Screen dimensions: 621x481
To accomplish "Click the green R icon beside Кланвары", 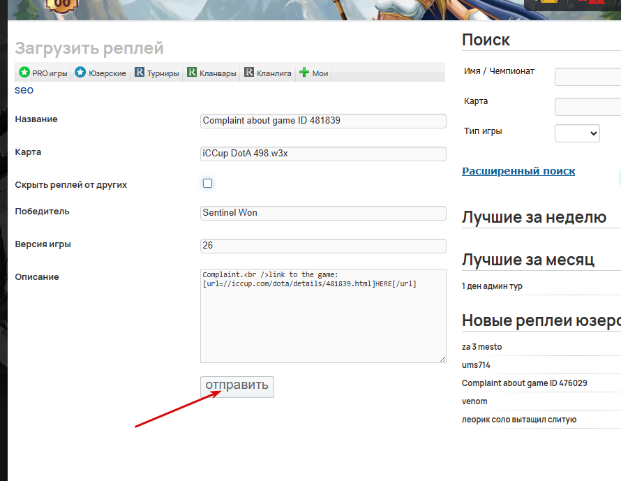I will pos(192,72).
